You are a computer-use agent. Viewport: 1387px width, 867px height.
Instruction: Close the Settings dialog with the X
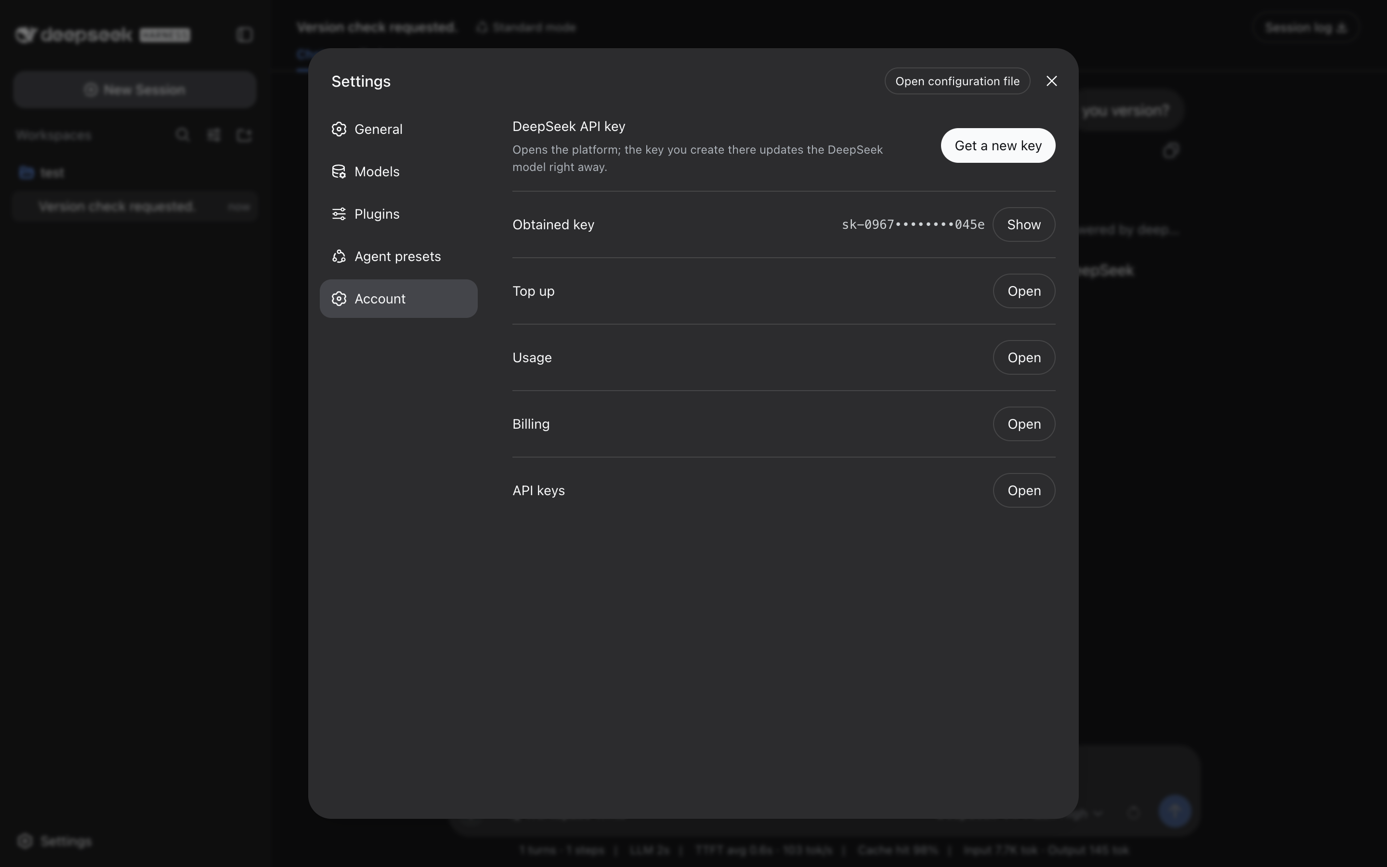tap(1051, 81)
